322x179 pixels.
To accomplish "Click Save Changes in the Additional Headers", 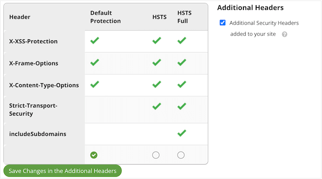I will pyautogui.click(x=63, y=171).
